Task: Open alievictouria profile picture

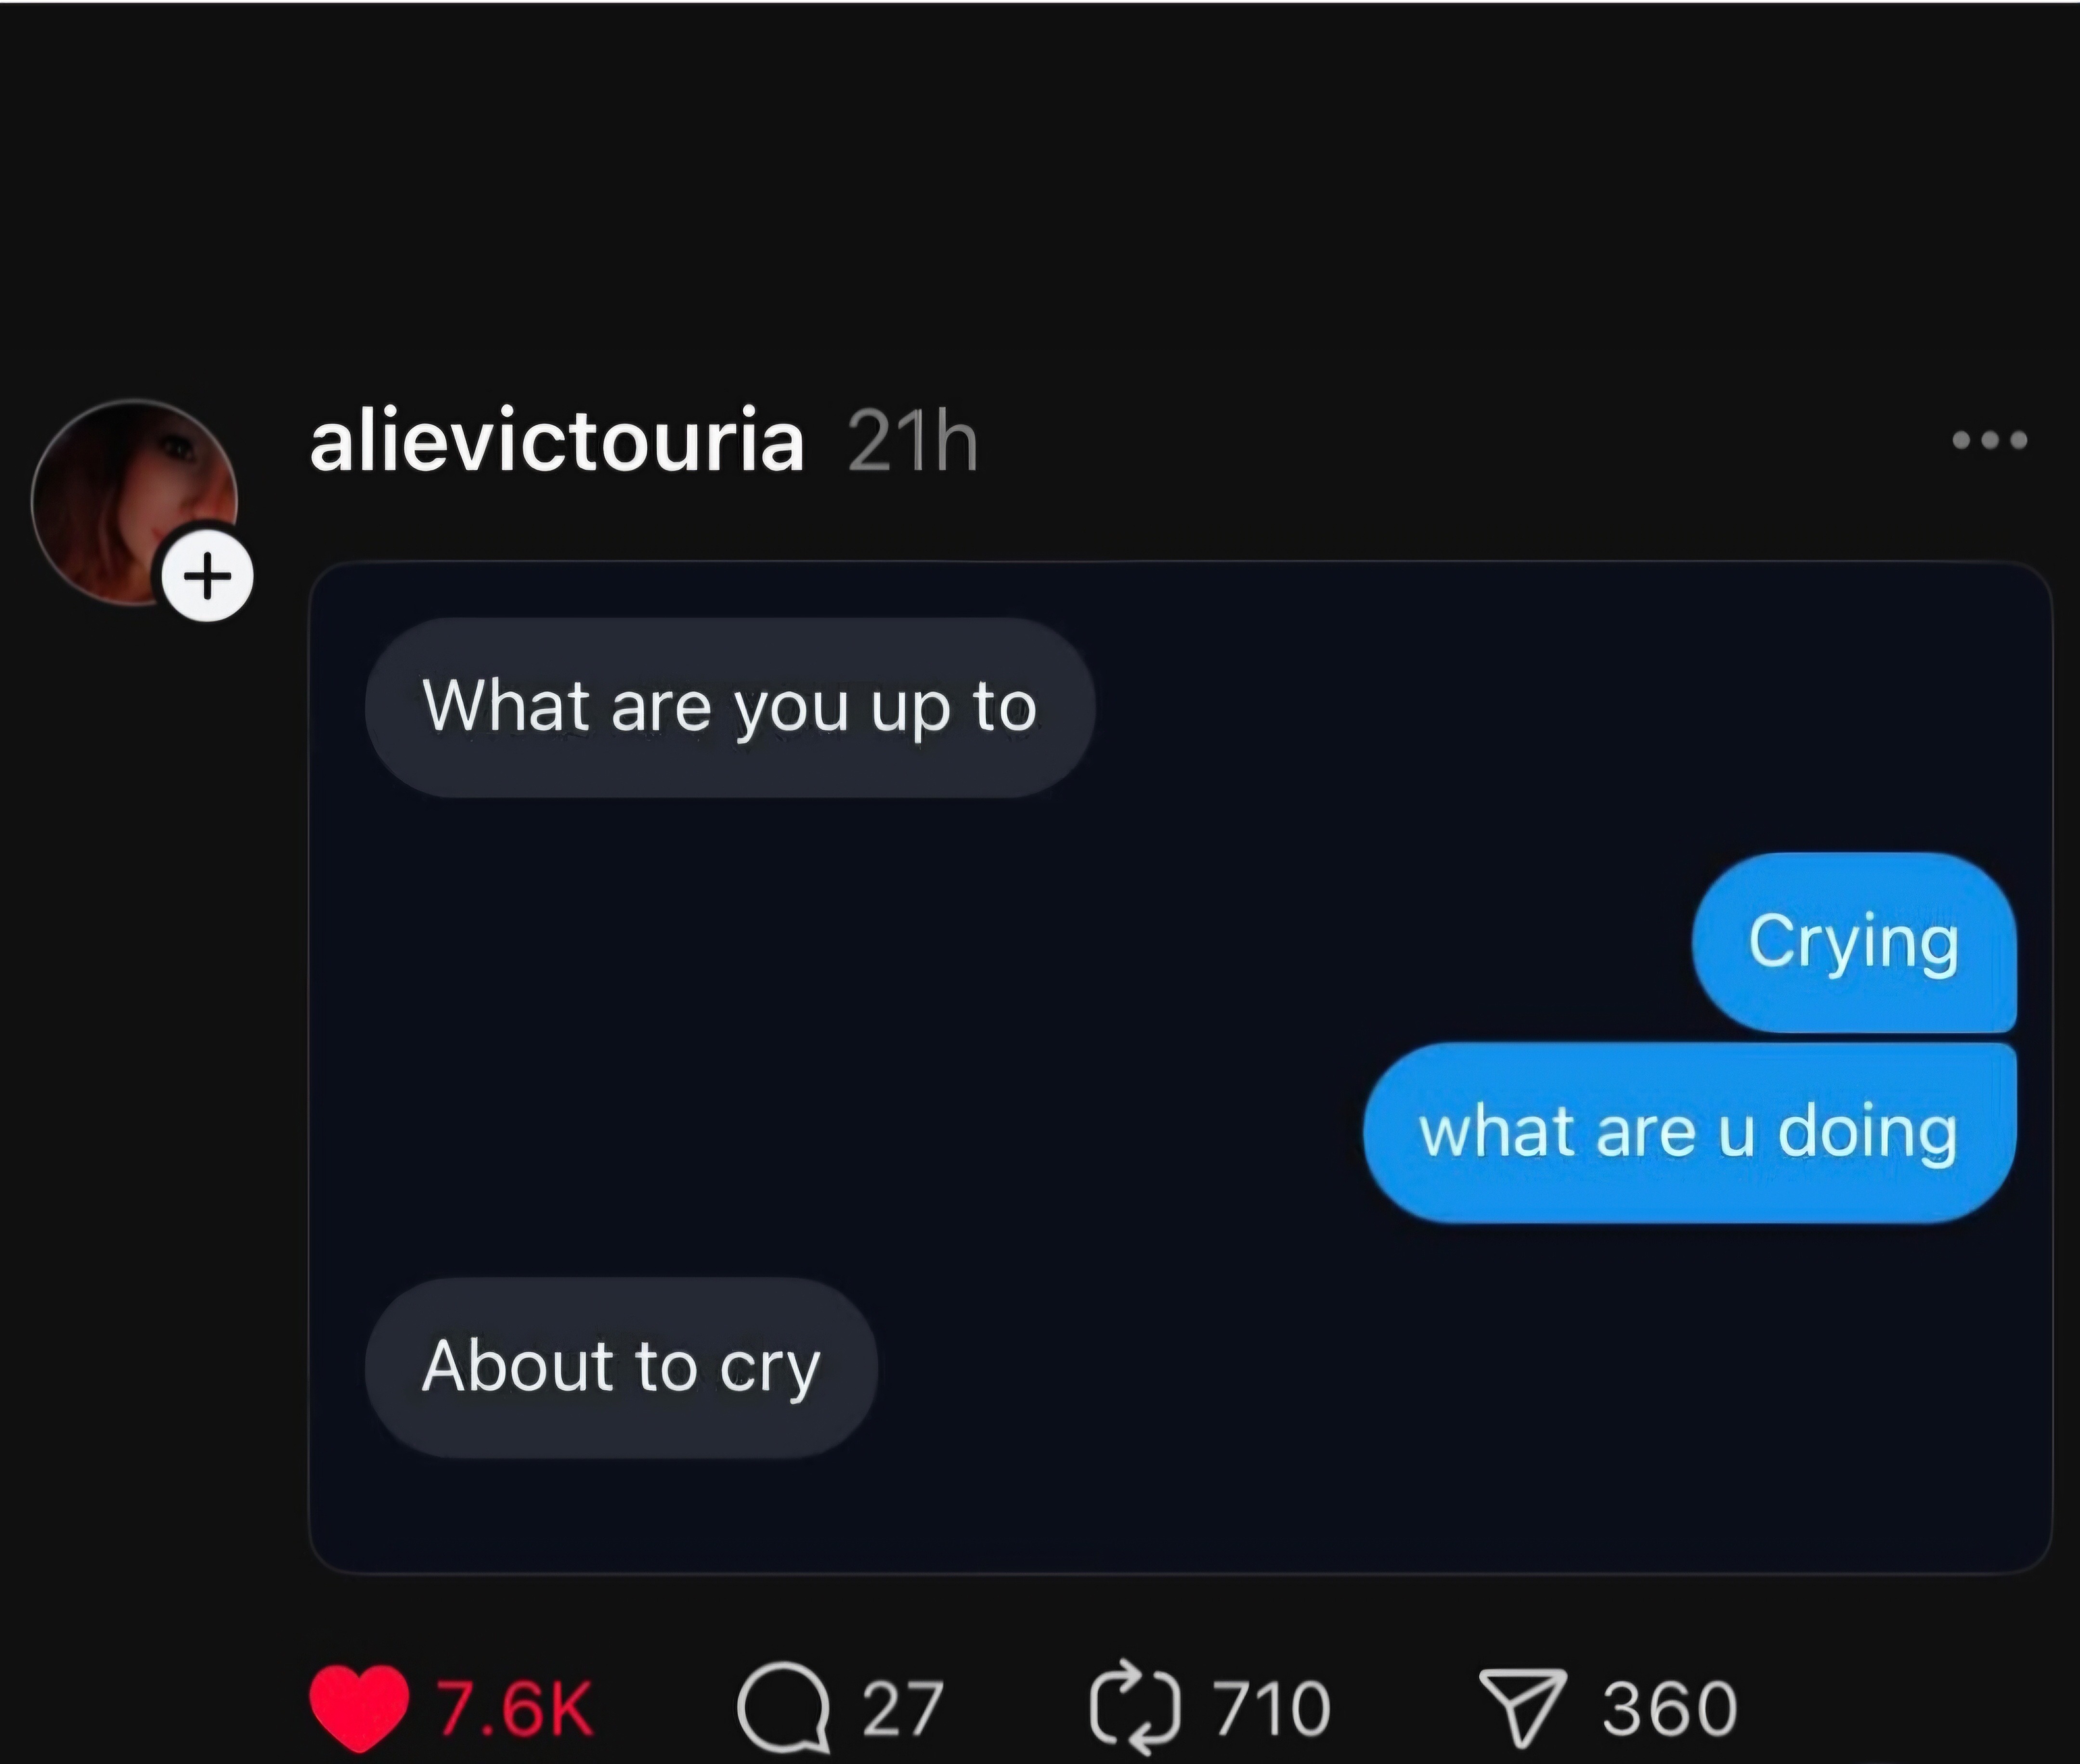Action: click(134, 502)
